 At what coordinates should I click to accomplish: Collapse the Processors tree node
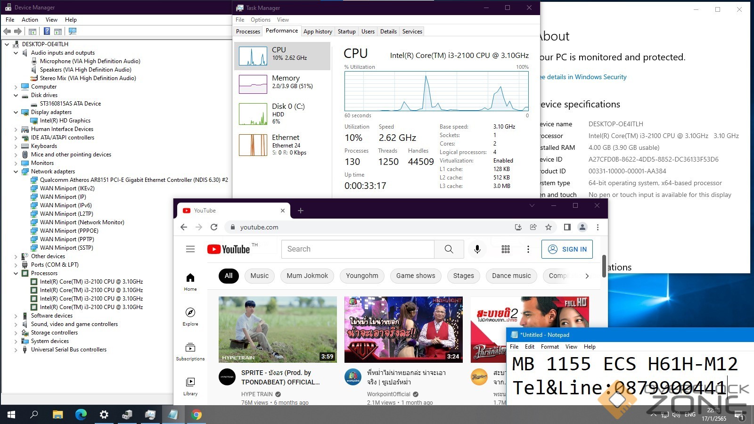16,273
